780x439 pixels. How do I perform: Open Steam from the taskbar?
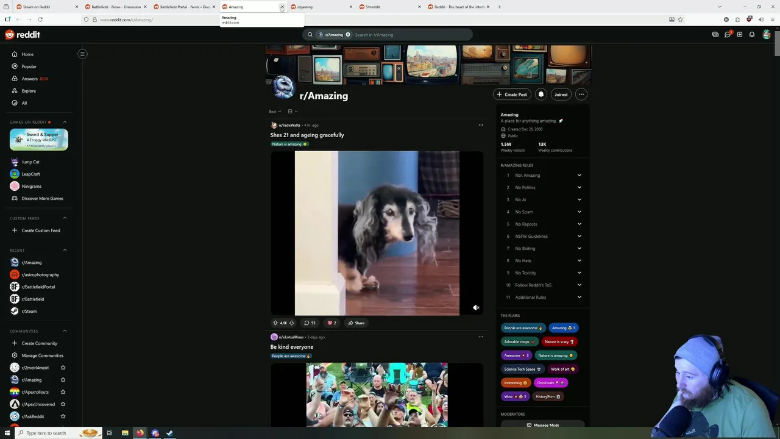(170, 433)
